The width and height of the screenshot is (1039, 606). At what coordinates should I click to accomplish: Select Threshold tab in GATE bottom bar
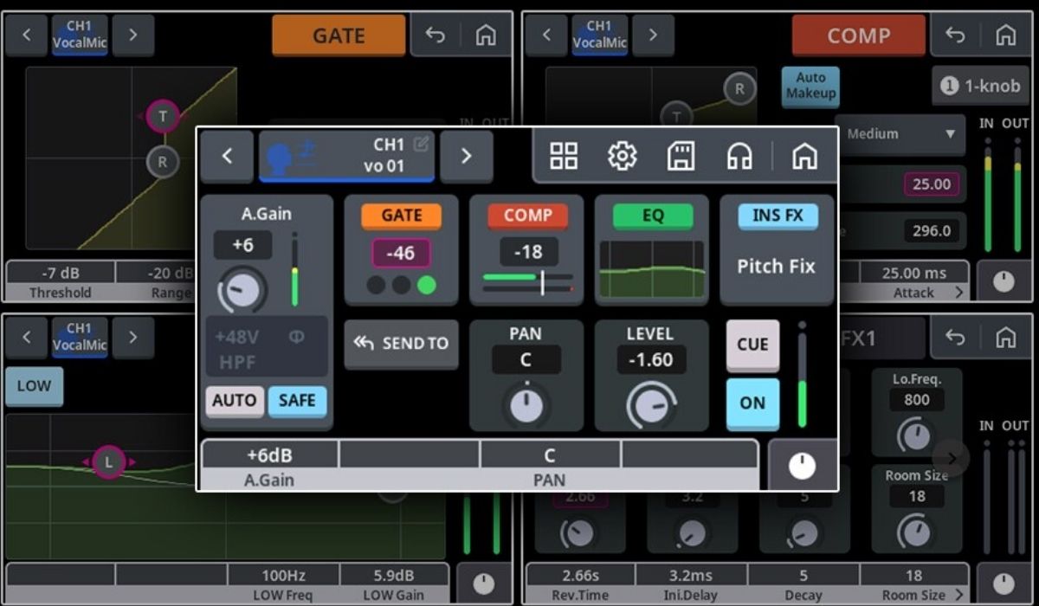[x=60, y=282]
